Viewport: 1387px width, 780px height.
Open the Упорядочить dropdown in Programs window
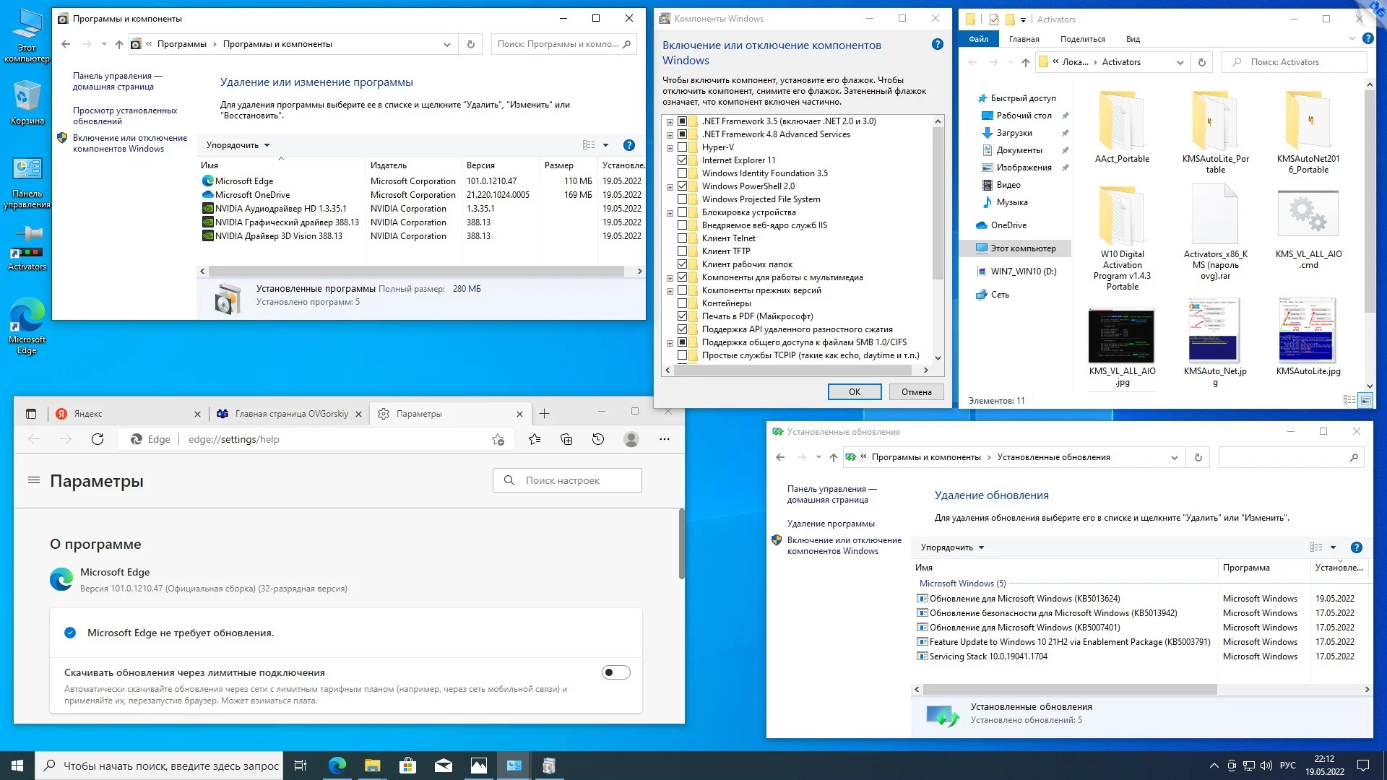point(238,145)
